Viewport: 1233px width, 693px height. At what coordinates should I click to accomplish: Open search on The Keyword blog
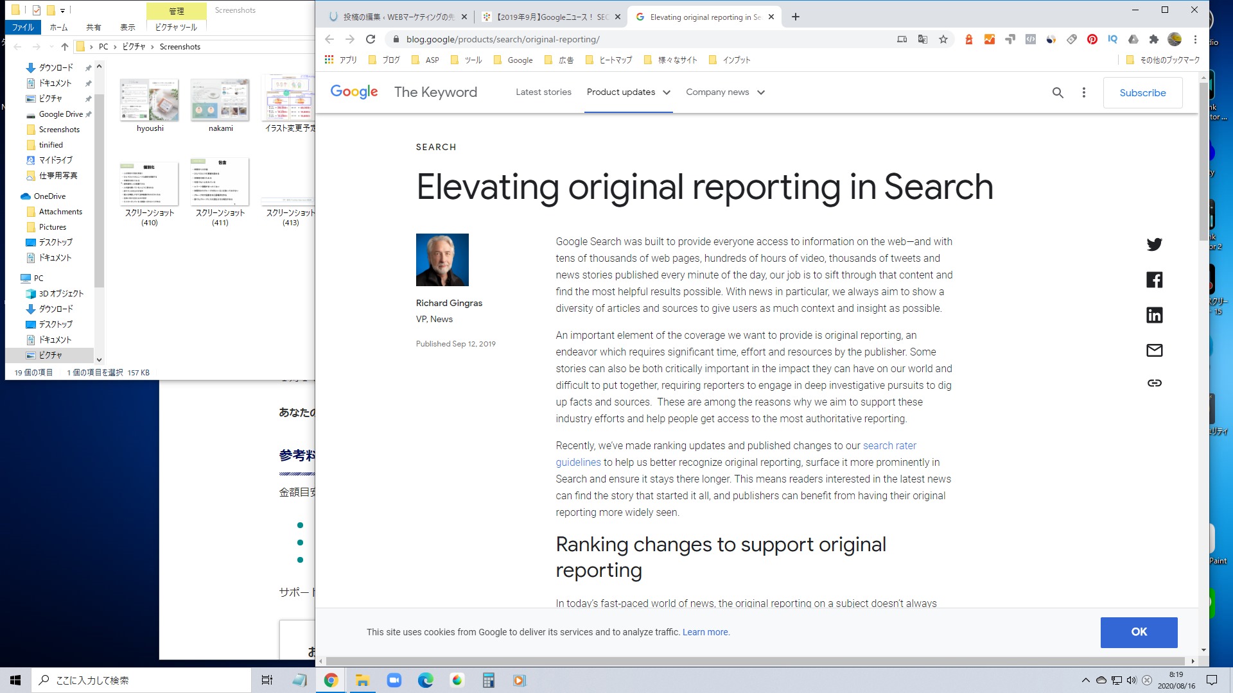[x=1058, y=92]
